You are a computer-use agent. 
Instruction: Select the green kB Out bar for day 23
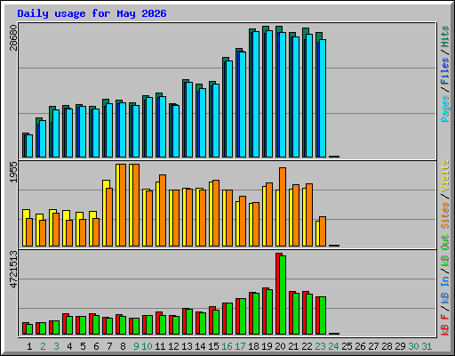coord(323,315)
